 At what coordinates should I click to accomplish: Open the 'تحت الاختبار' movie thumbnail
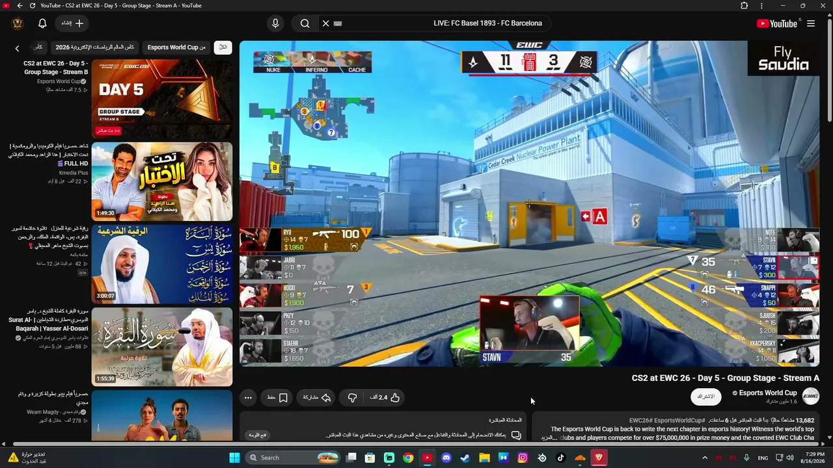(162, 182)
